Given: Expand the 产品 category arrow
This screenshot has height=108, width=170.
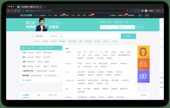Looking at the screenshot, I should 59,53.
